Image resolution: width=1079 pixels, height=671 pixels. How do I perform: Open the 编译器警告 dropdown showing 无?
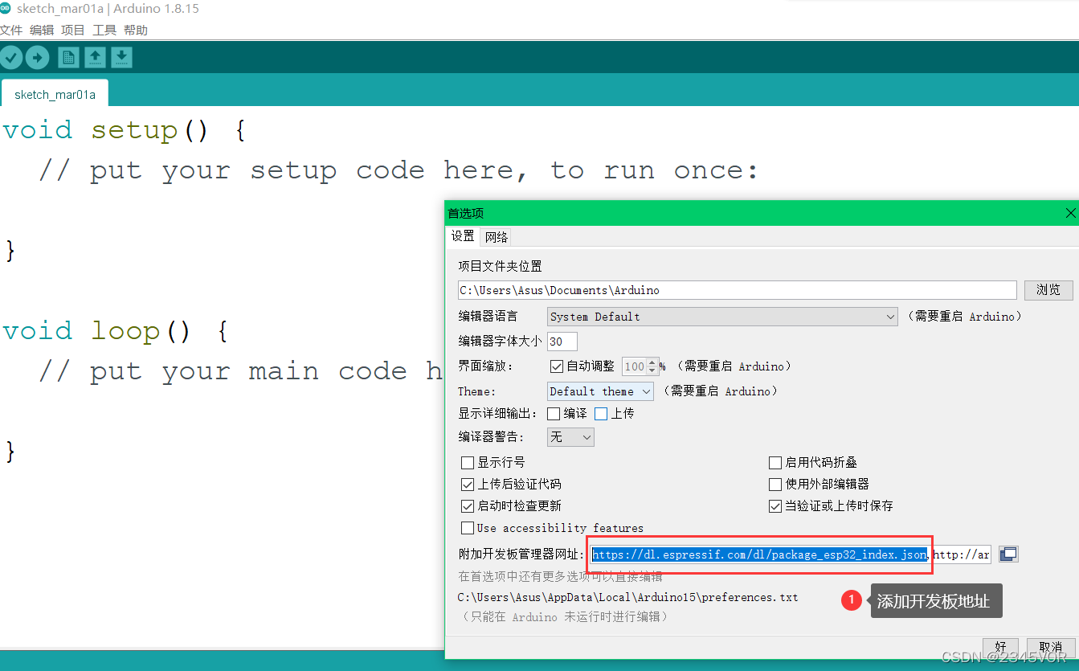tap(570, 437)
